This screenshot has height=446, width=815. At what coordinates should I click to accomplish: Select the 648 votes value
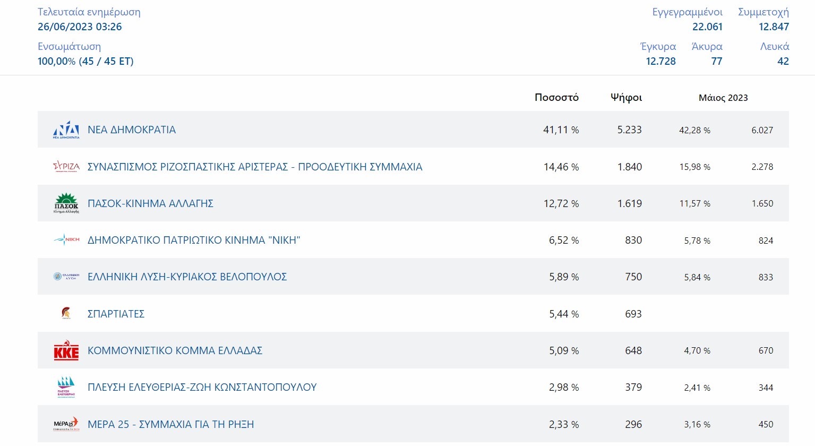click(x=633, y=350)
